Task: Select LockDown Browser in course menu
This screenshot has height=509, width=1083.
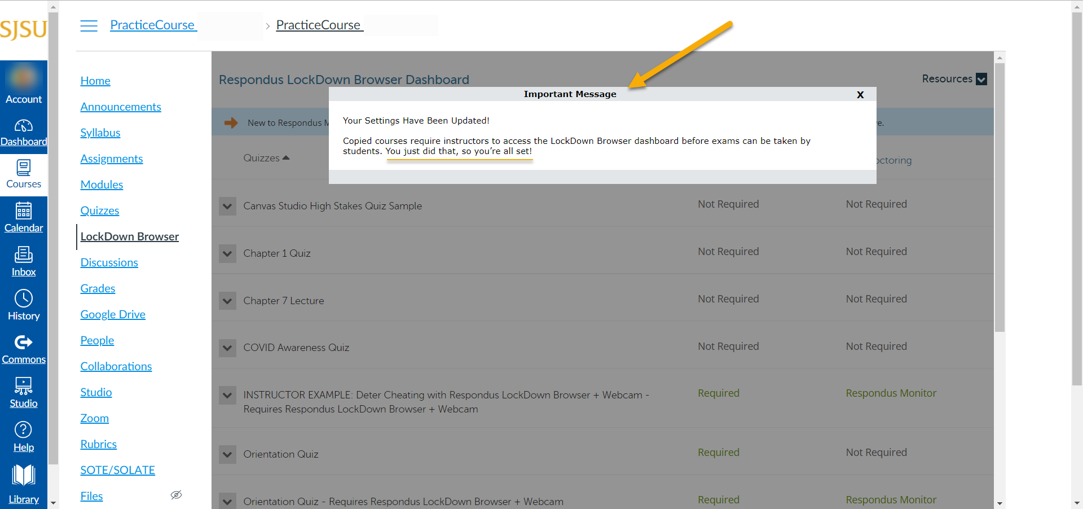Action: click(x=130, y=236)
